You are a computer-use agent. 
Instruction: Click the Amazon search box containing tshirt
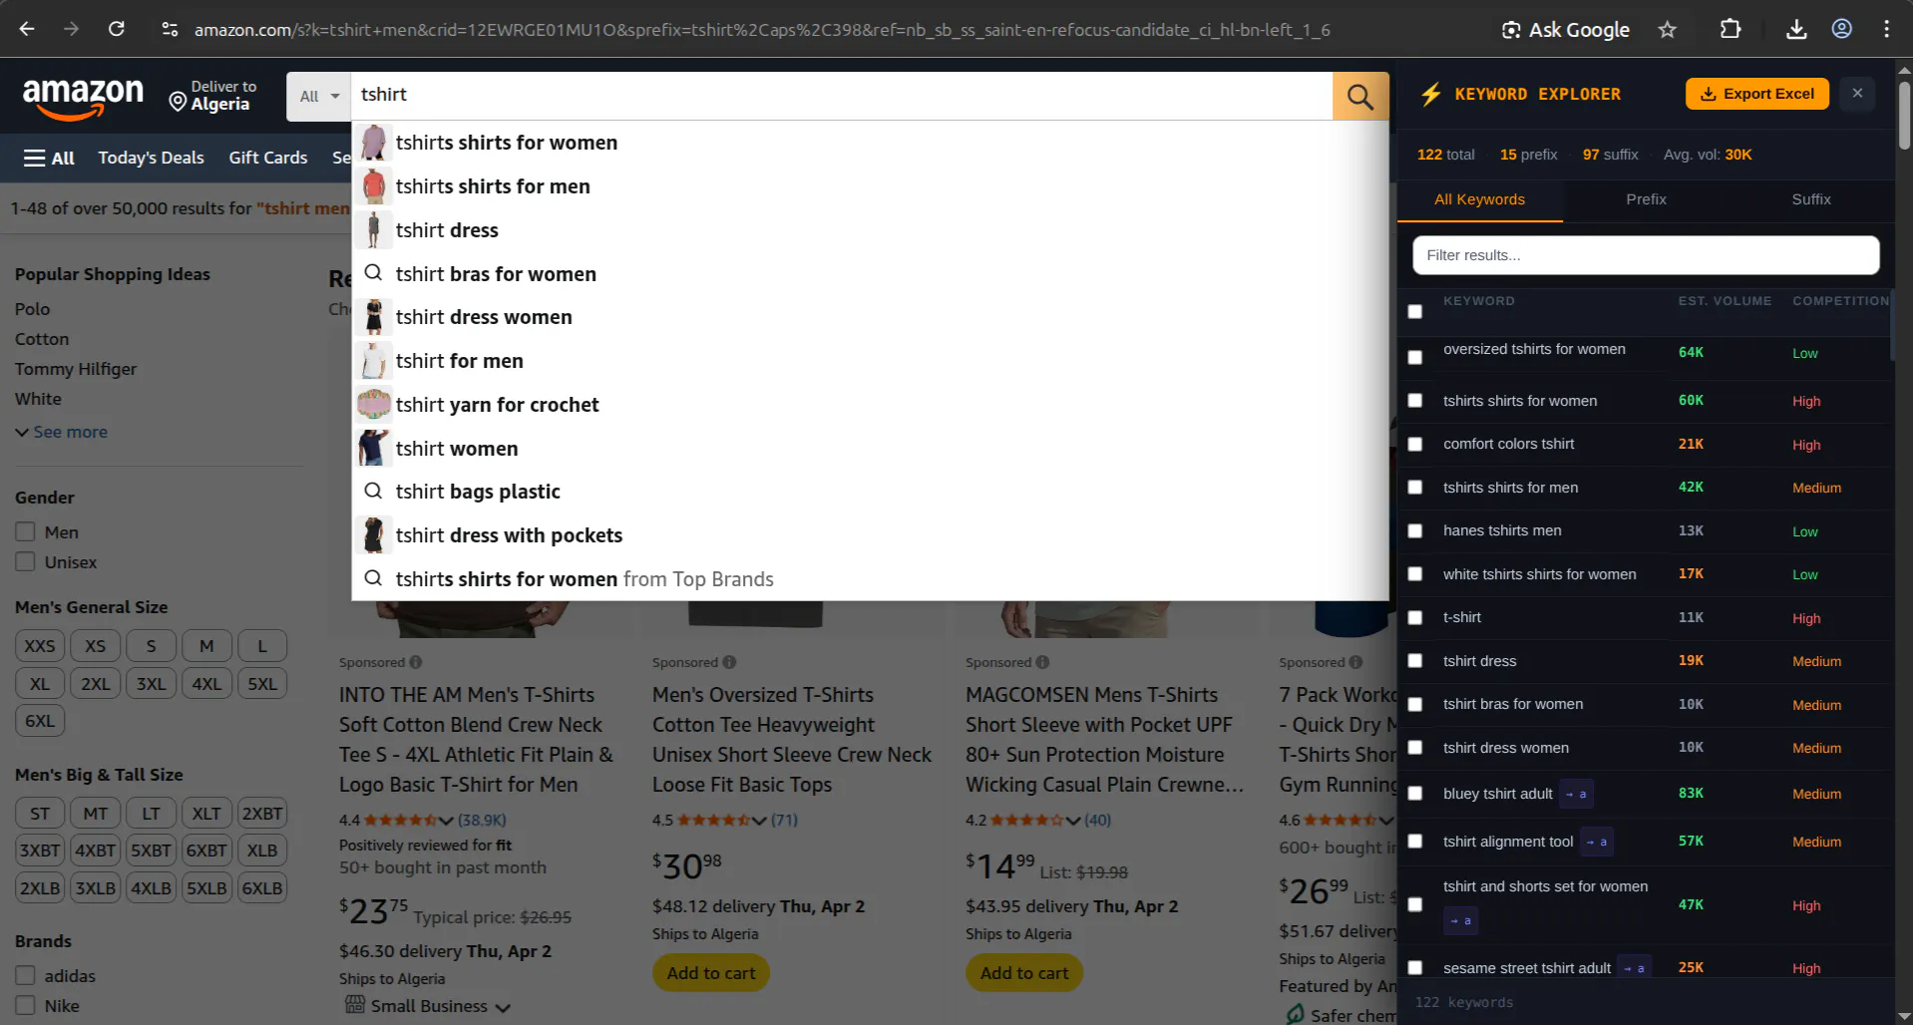[841, 96]
